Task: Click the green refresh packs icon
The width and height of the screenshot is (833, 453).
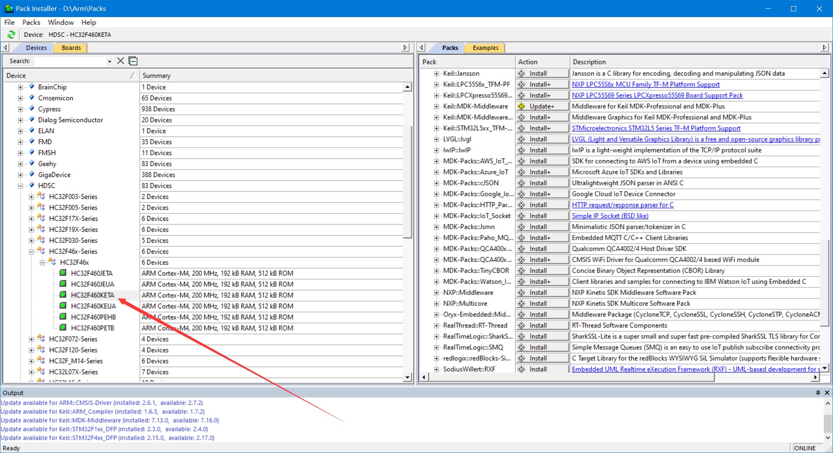Action: [x=11, y=35]
